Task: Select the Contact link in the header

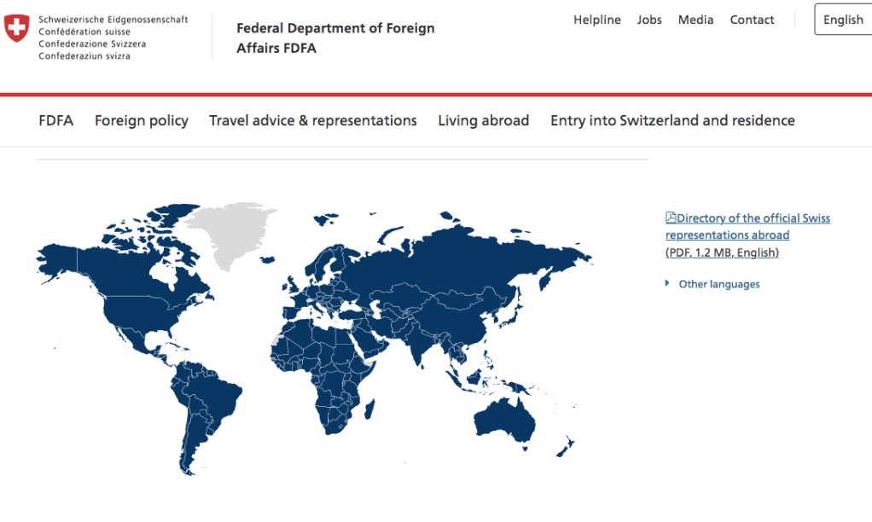Action: pyautogui.click(x=752, y=20)
